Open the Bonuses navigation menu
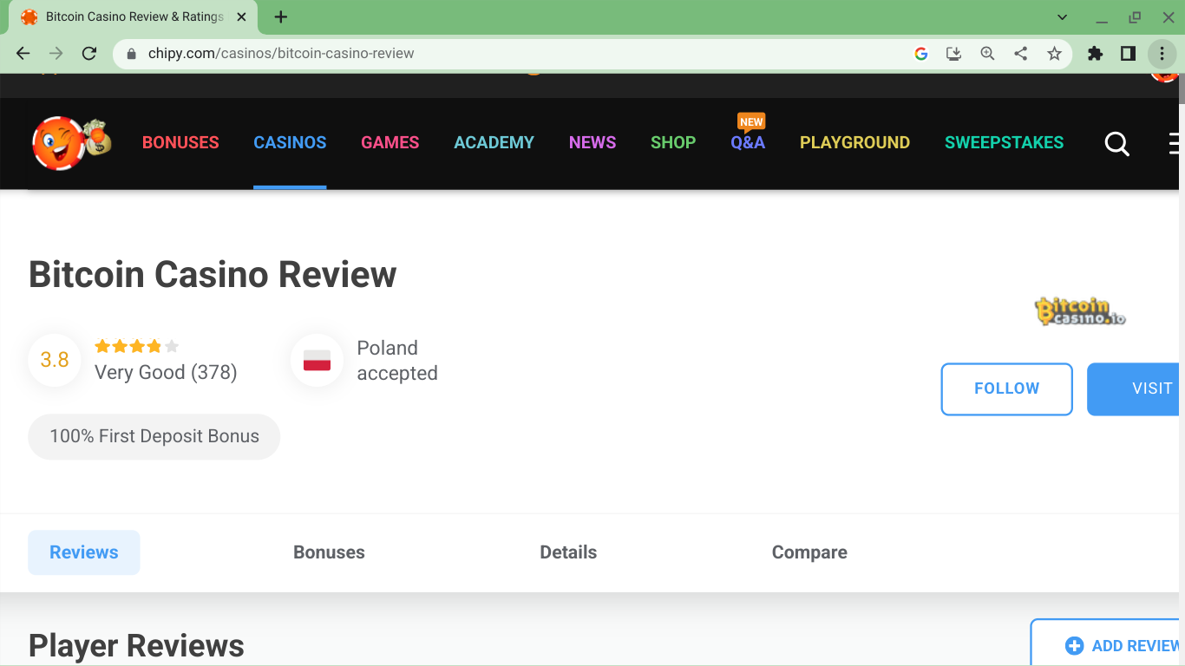Image resolution: width=1185 pixels, height=666 pixels. (180, 143)
